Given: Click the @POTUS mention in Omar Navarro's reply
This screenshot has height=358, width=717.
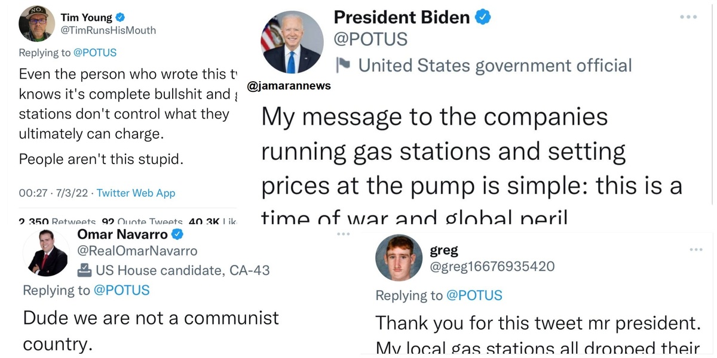Looking at the screenshot, I should click(121, 290).
